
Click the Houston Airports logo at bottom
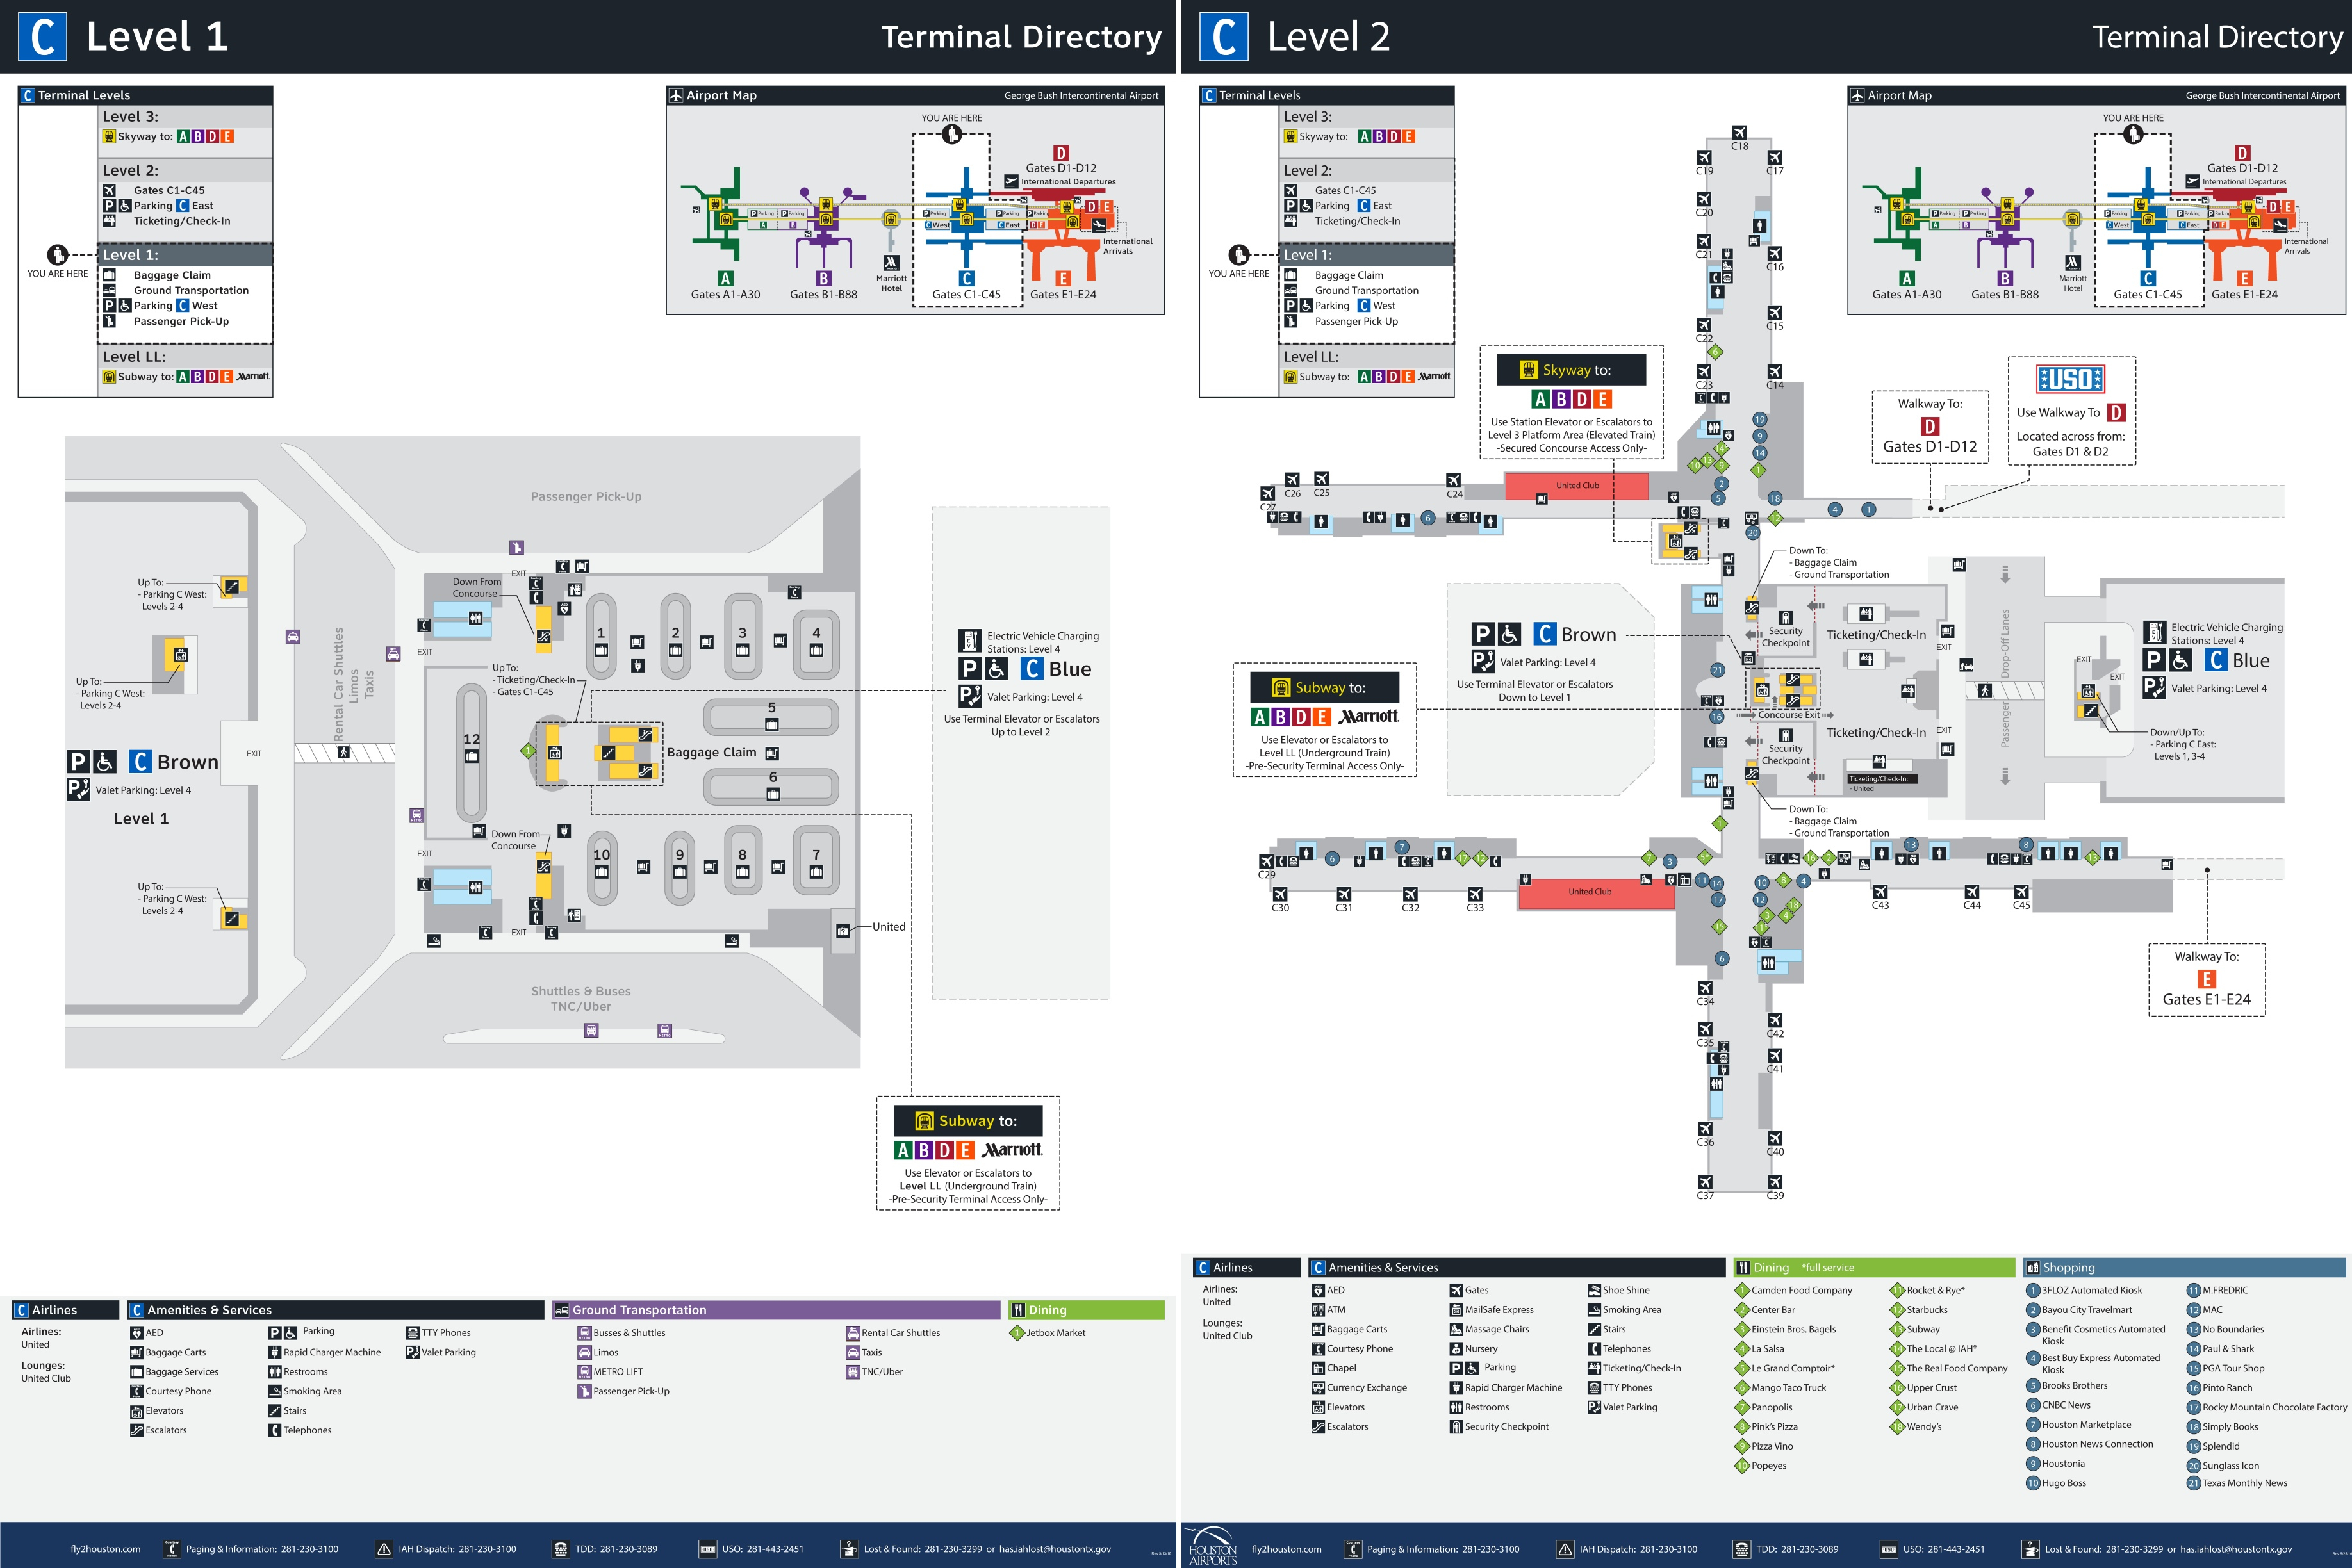(1212, 1547)
